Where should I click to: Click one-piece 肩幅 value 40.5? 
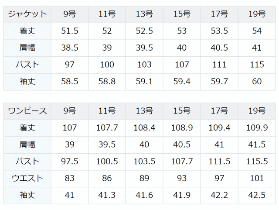pyautogui.click(x=182, y=145)
